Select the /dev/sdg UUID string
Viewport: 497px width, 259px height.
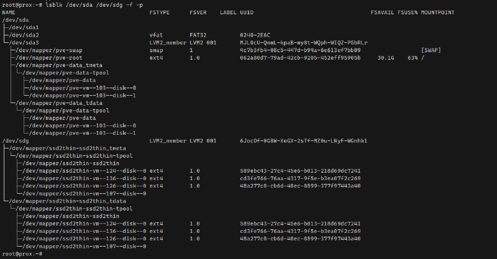click(x=303, y=141)
